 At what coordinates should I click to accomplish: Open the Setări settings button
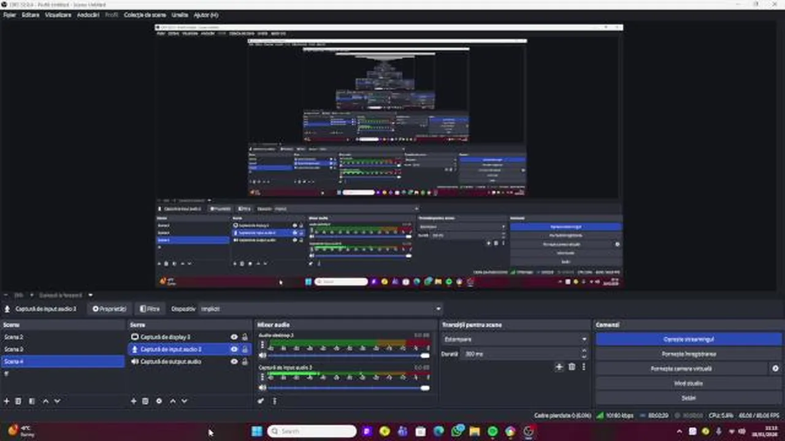click(x=689, y=398)
